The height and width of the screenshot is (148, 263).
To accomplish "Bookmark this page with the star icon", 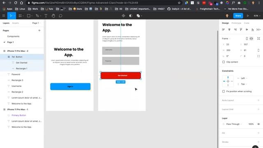I will coord(179,3).
